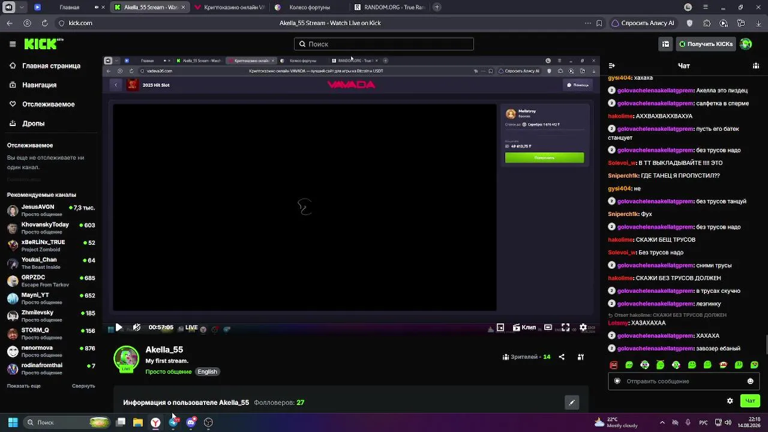Open GRPZDC recommended channel
This screenshot has height=432, width=768.
coord(51,281)
